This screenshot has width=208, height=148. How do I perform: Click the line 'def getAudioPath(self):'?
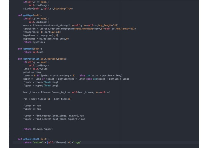pos(33,139)
